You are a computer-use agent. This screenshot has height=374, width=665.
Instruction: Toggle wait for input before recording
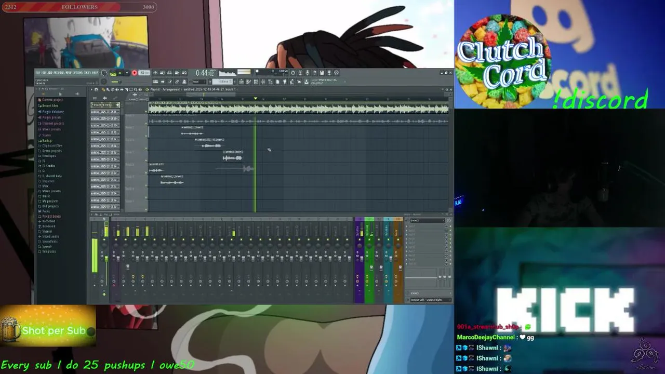coord(162,73)
